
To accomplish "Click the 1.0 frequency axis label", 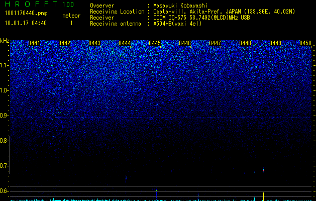I will (x=4, y=90).
